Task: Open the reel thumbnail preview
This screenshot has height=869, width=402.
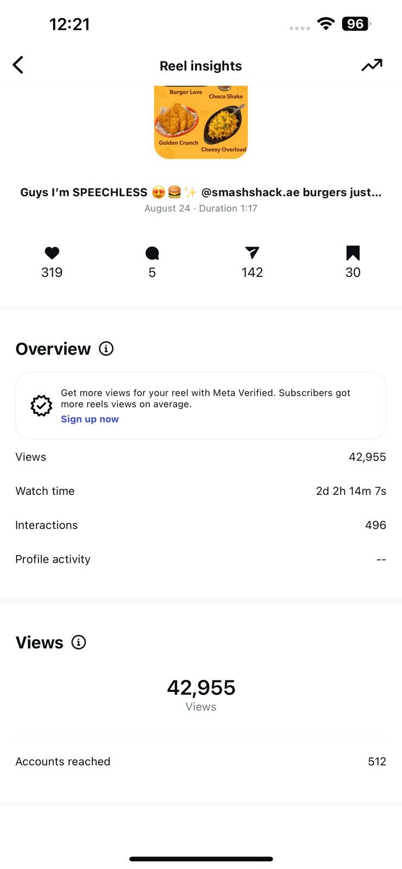Action: (201, 122)
